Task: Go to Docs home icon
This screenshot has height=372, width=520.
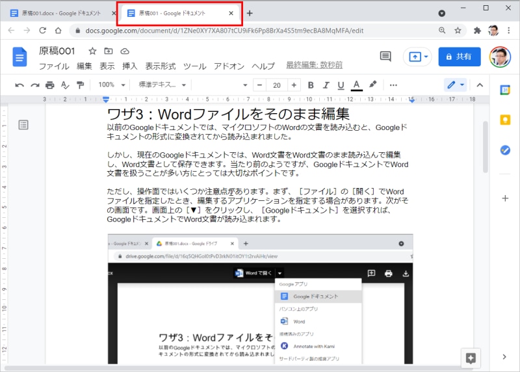Action: pyautogui.click(x=19, y=57)
